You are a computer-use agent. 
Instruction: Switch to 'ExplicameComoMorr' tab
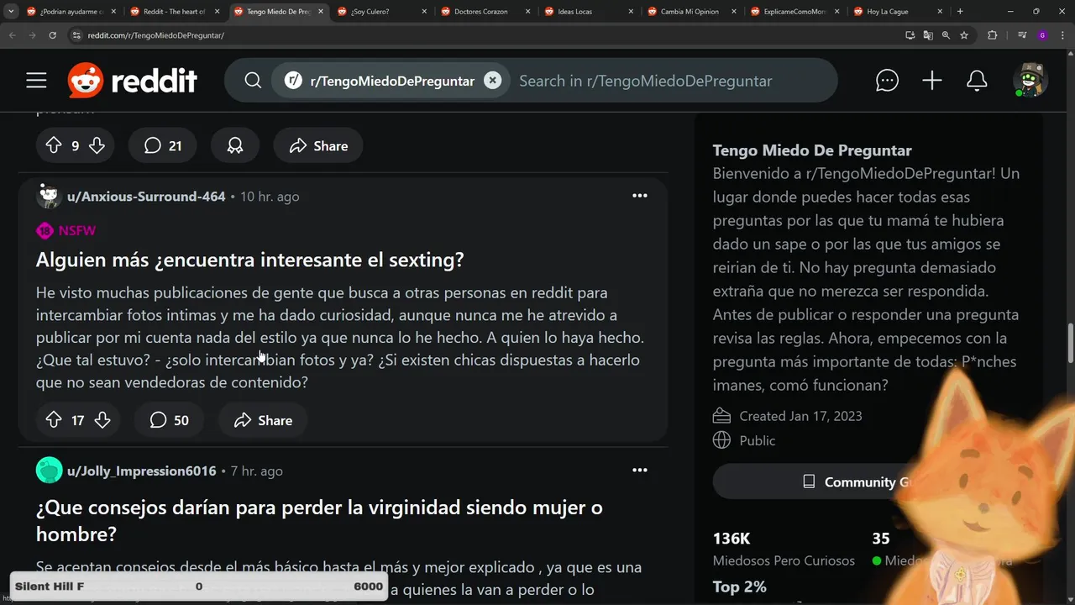click(794, 12)
